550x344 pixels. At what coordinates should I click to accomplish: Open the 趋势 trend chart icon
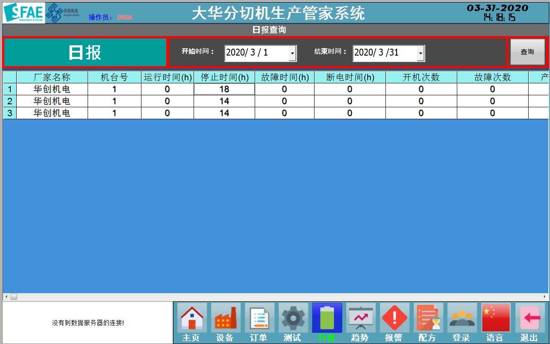coord(361,318)
